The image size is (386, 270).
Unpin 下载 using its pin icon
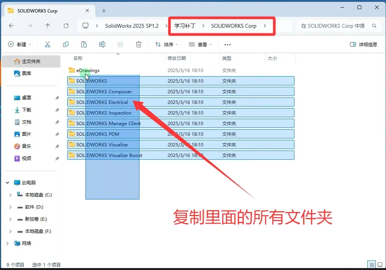57,110
